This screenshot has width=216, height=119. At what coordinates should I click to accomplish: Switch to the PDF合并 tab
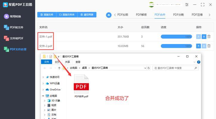160,15
